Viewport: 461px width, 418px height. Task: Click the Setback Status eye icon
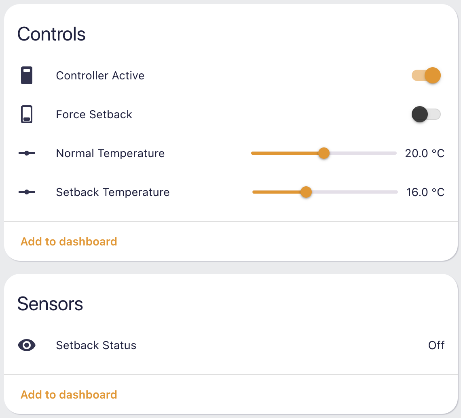pos(26,345)
